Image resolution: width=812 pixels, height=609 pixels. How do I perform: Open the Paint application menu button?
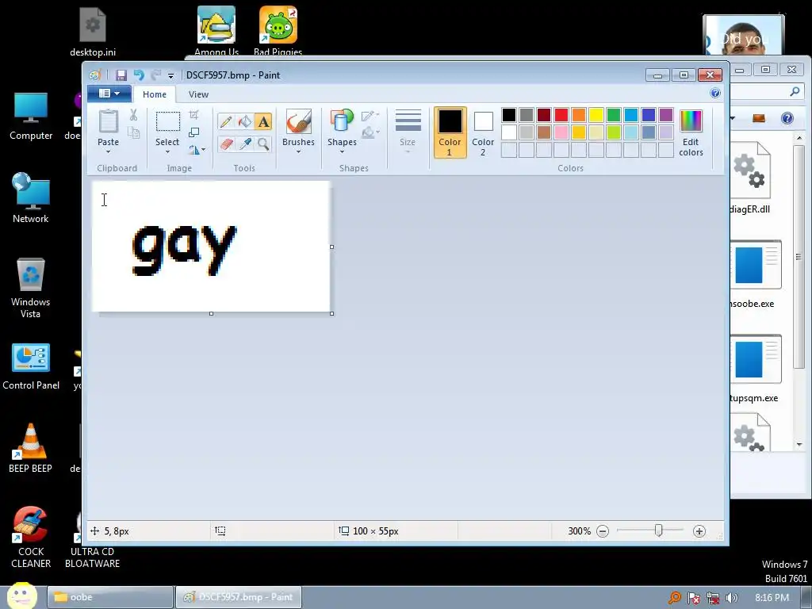[109, 94]
